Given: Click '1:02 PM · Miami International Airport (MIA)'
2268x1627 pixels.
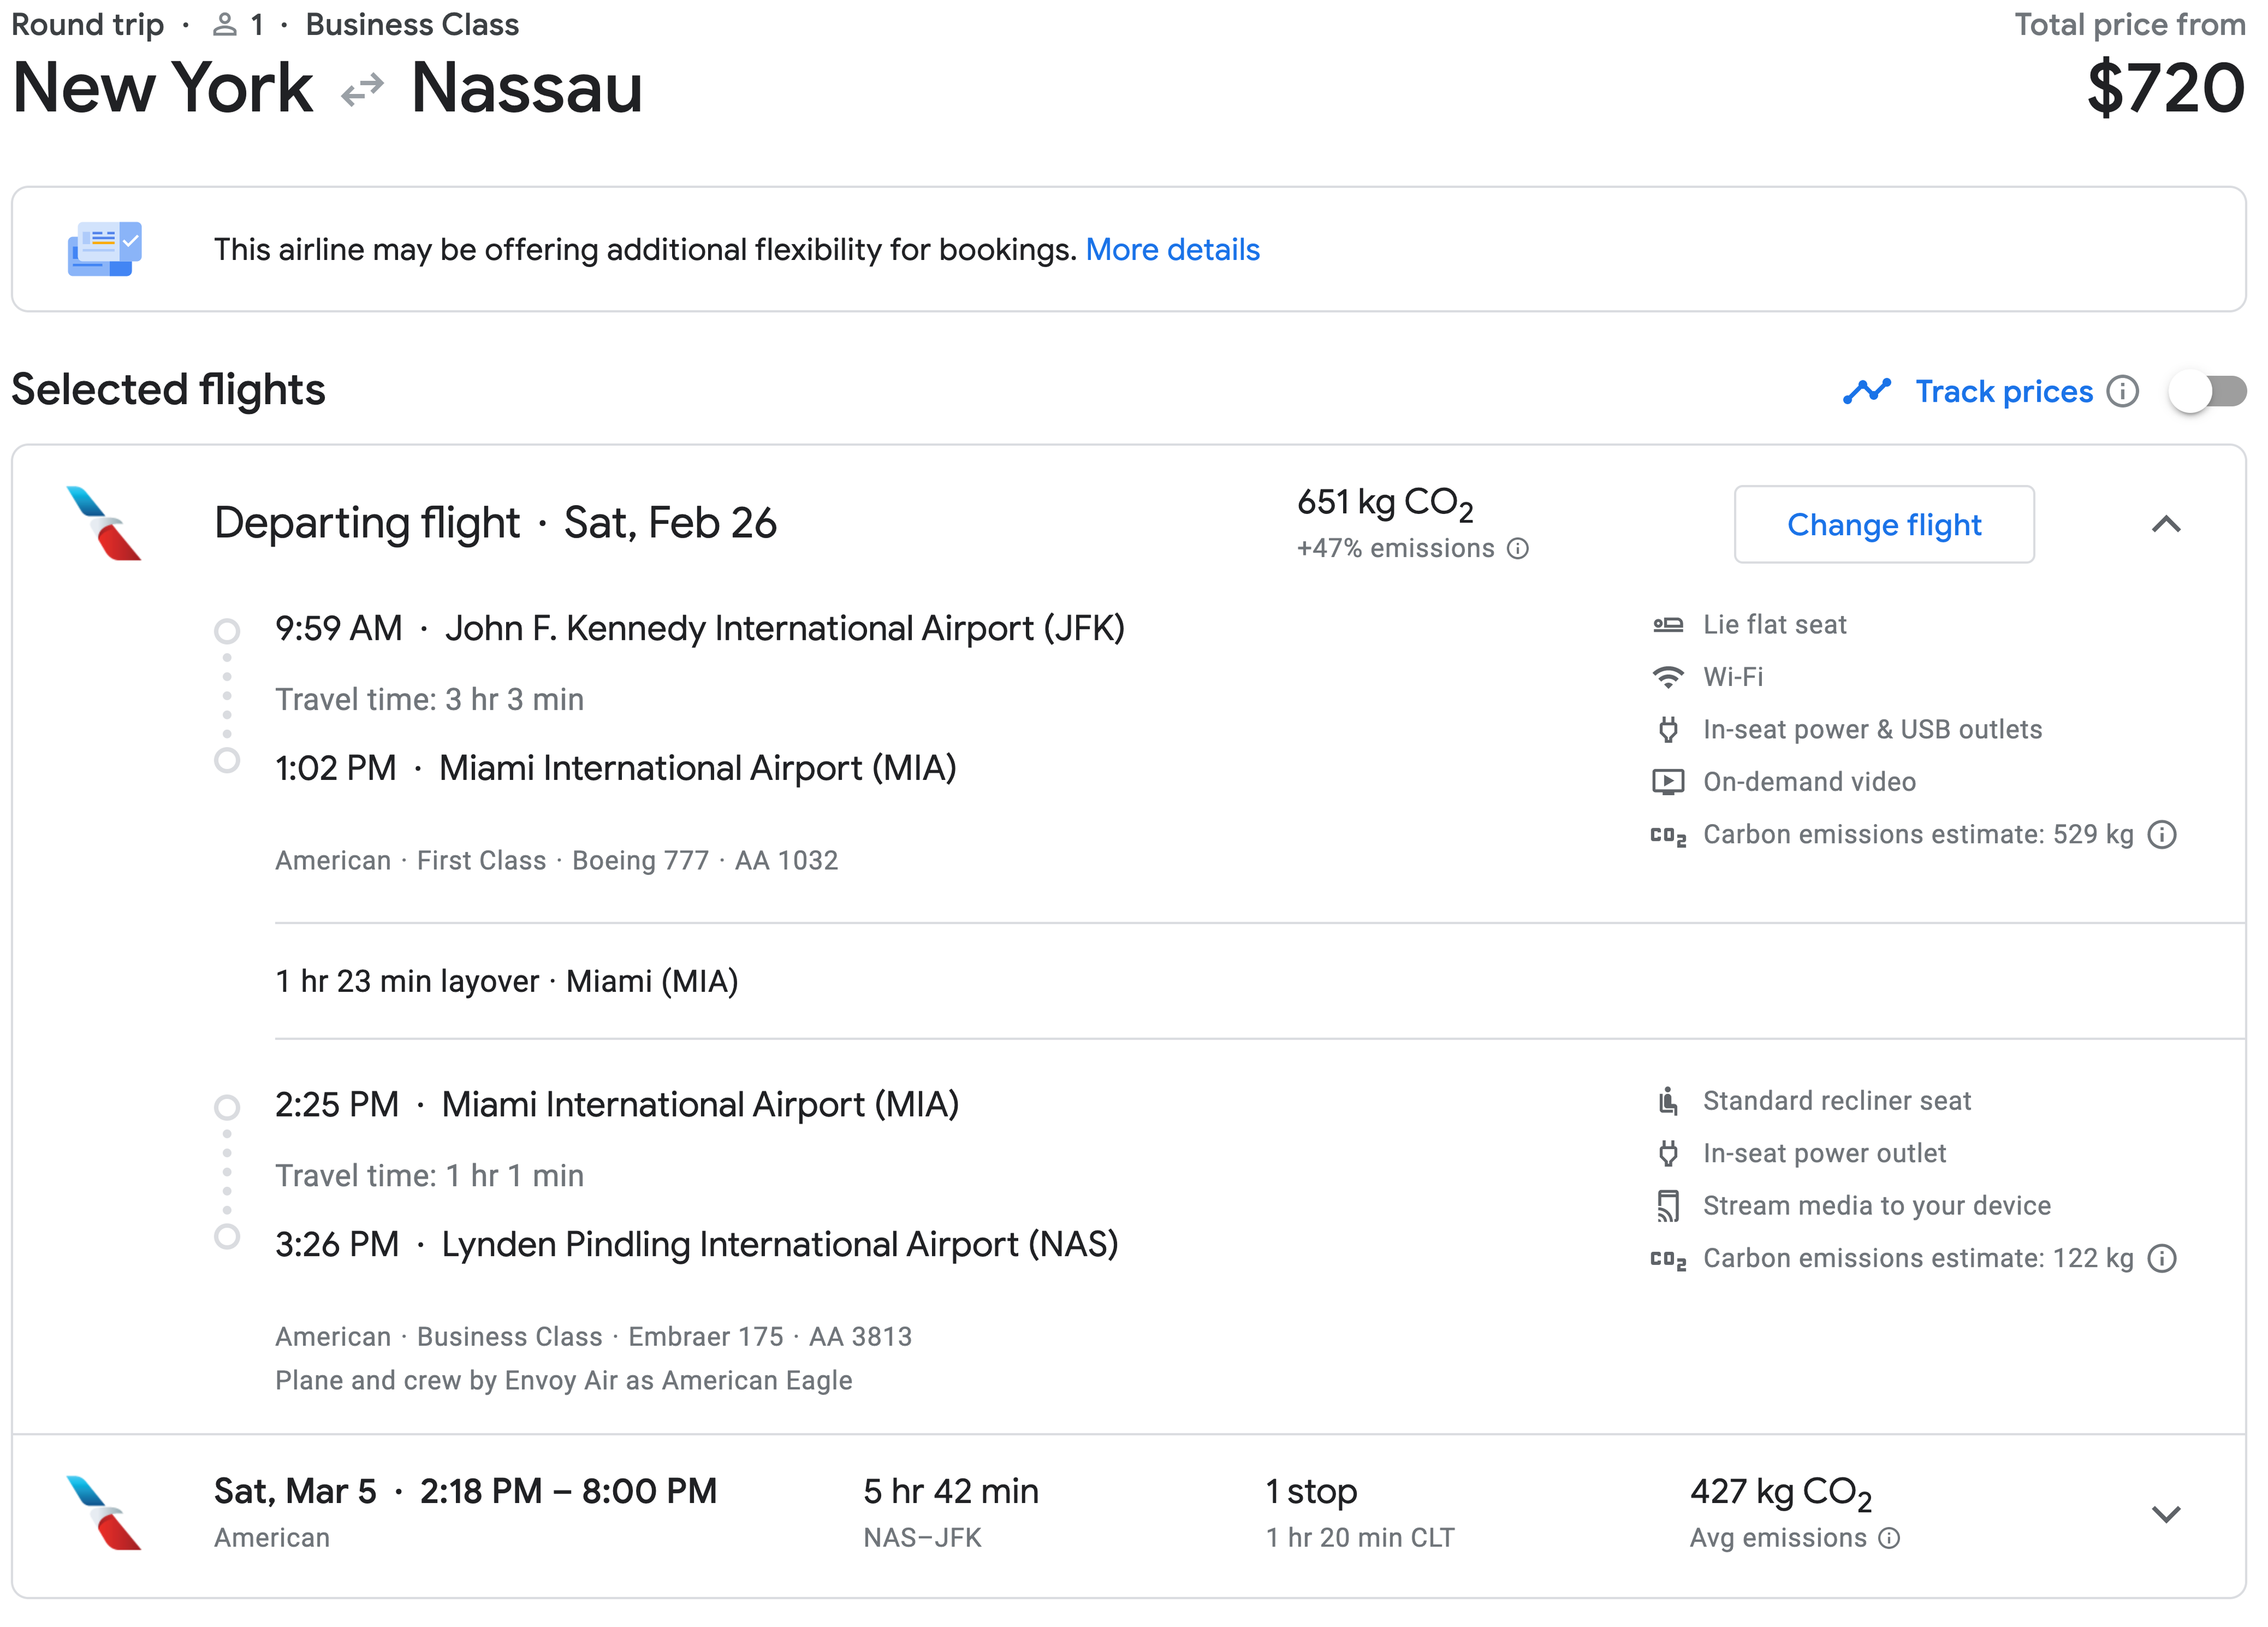Looking at the screenshot, I should (616, 769).
